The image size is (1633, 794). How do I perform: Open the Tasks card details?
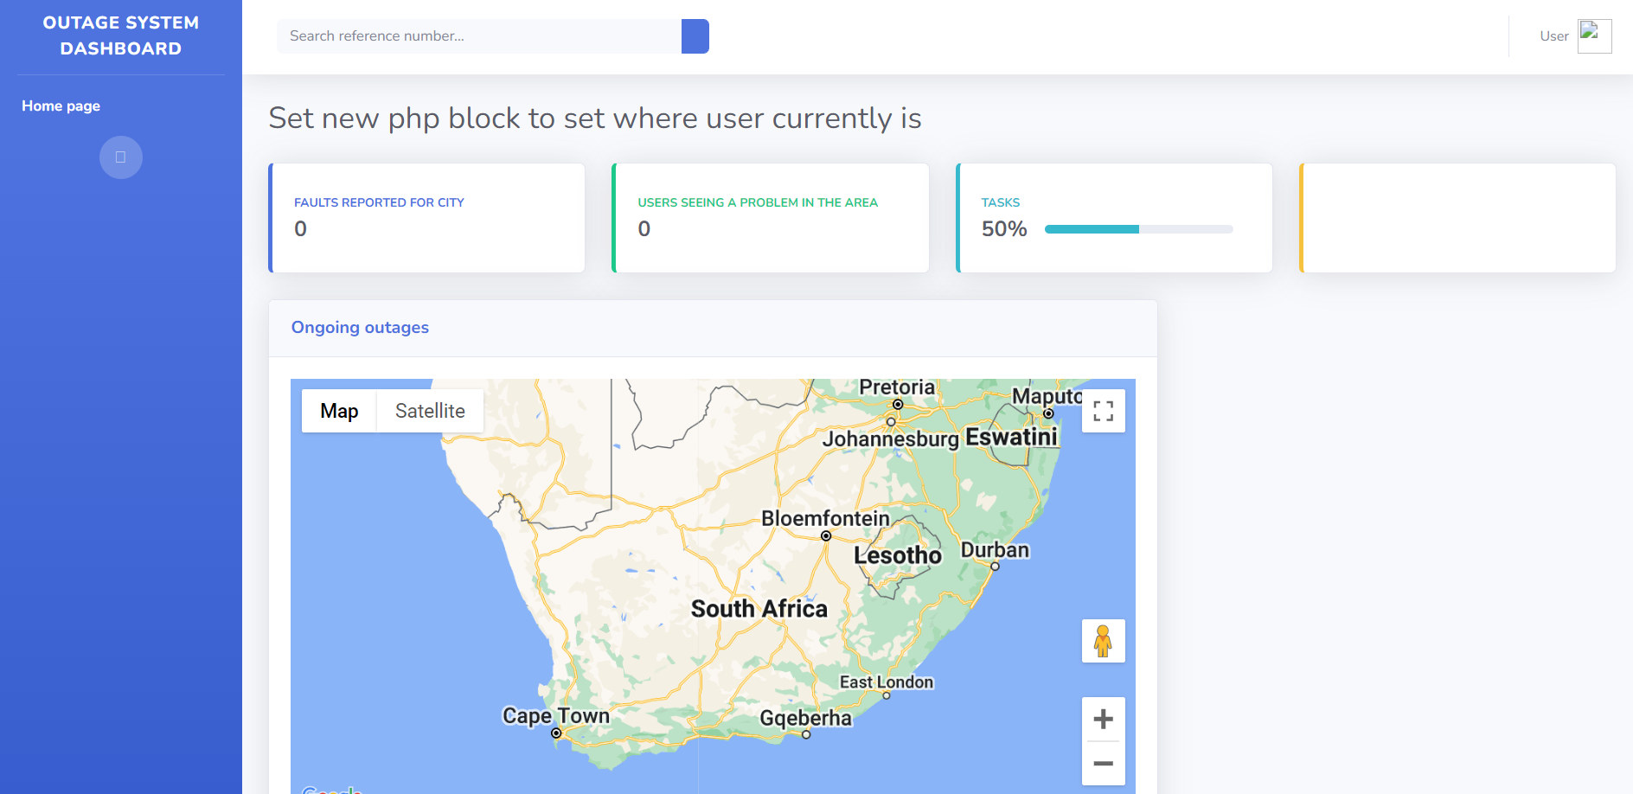(1113, 217)
